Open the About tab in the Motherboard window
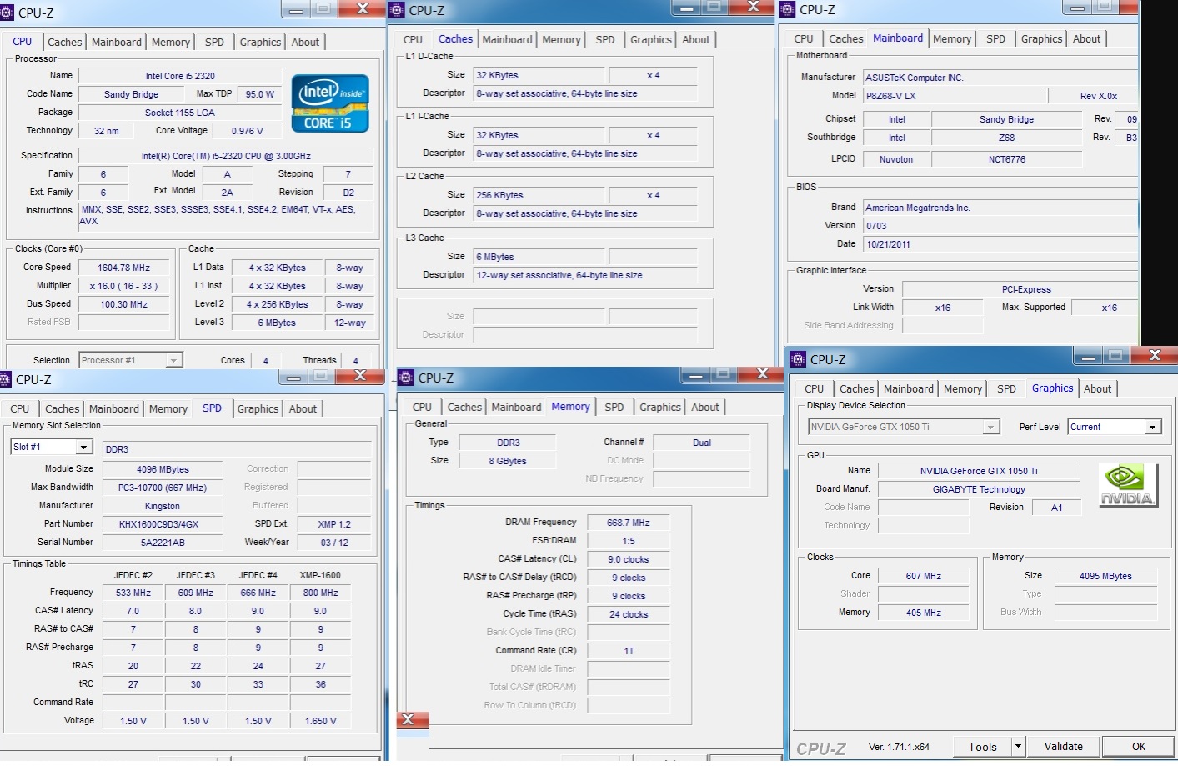1178x766 pixels. pyautogui.click(x=1086, y=38)
